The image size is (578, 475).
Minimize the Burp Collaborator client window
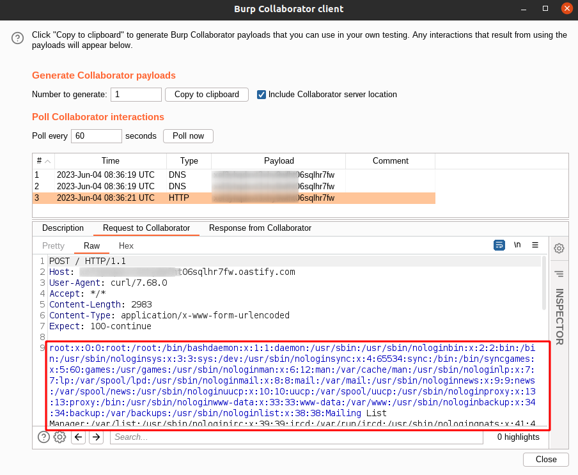524,9
